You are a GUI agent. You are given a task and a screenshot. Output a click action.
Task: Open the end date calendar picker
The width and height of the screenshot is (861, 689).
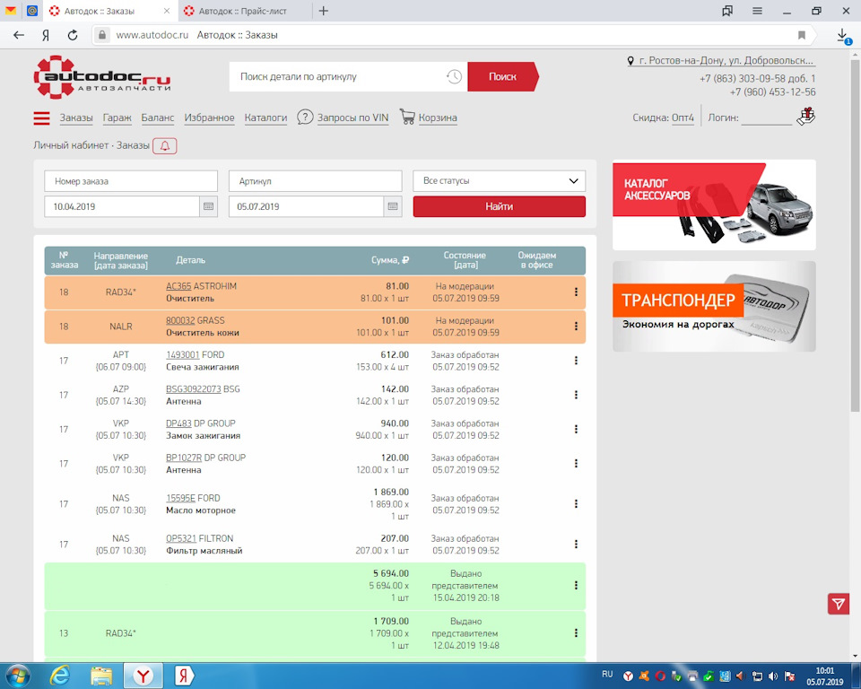click(x=393, y=206)
